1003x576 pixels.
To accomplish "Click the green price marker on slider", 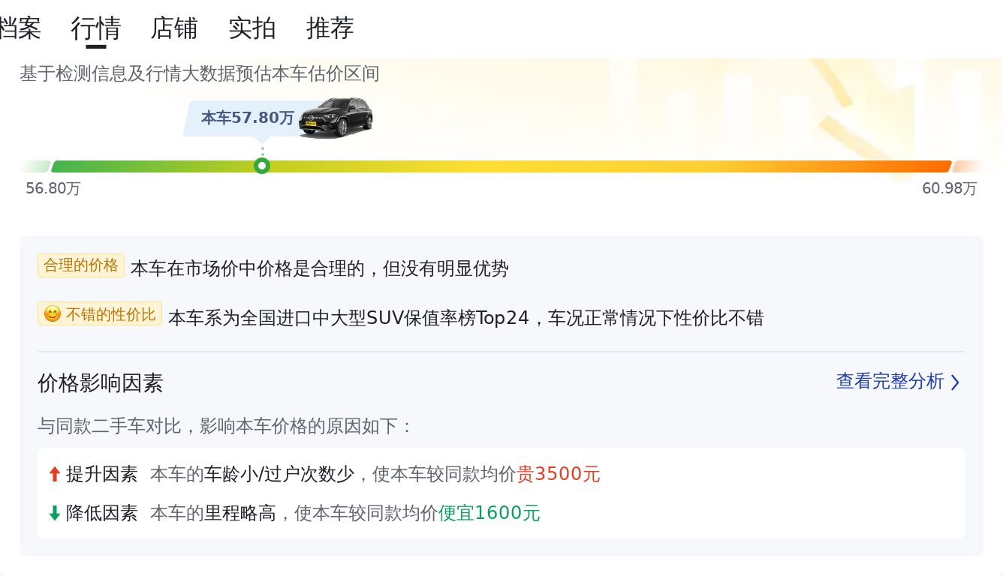I will (262, 166).
